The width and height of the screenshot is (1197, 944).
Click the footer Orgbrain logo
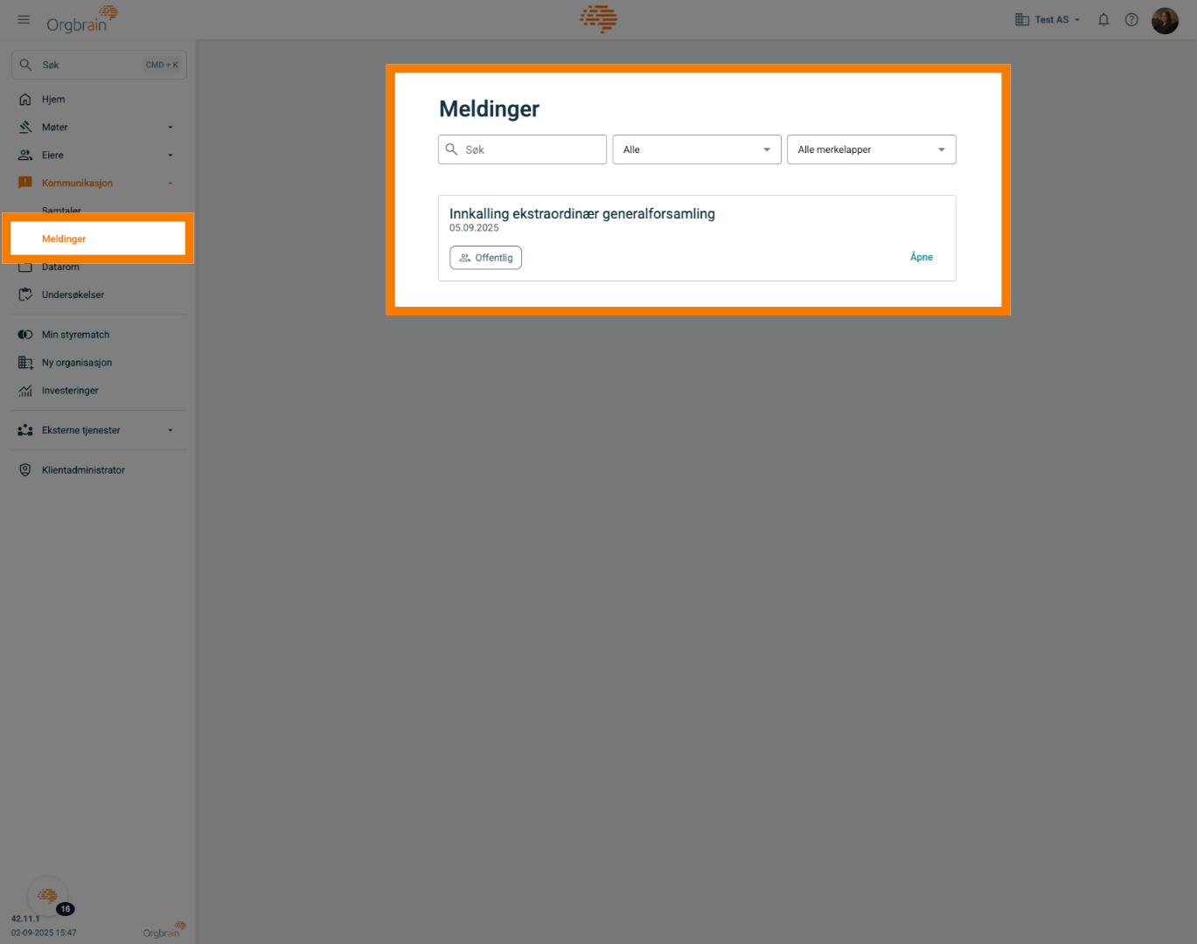[x=164, y=930]
